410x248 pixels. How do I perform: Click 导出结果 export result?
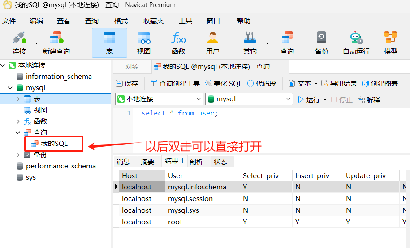click(x=339, y=83)
